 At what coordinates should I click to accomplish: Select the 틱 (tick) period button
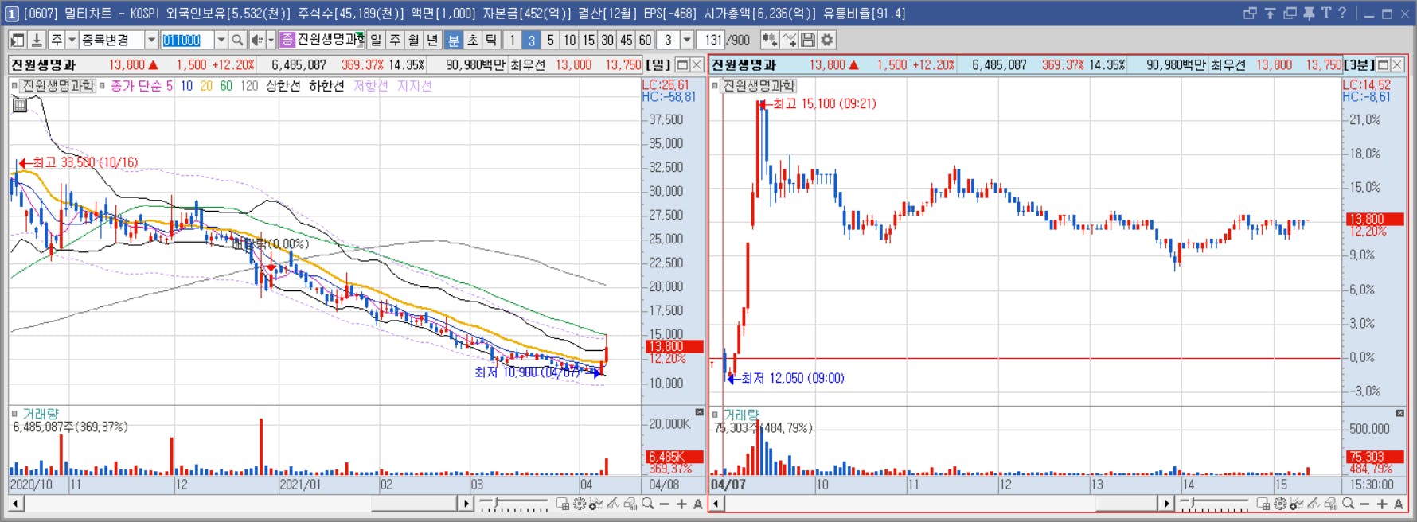pos(491,40)
